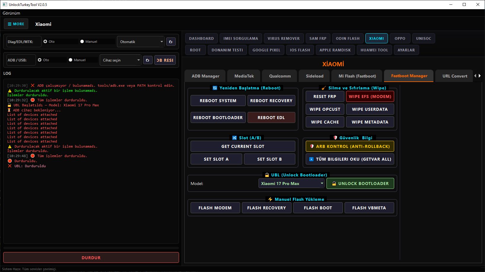Open the hamburger MORE menu
The image size is (485, 272).
(16, 24)
